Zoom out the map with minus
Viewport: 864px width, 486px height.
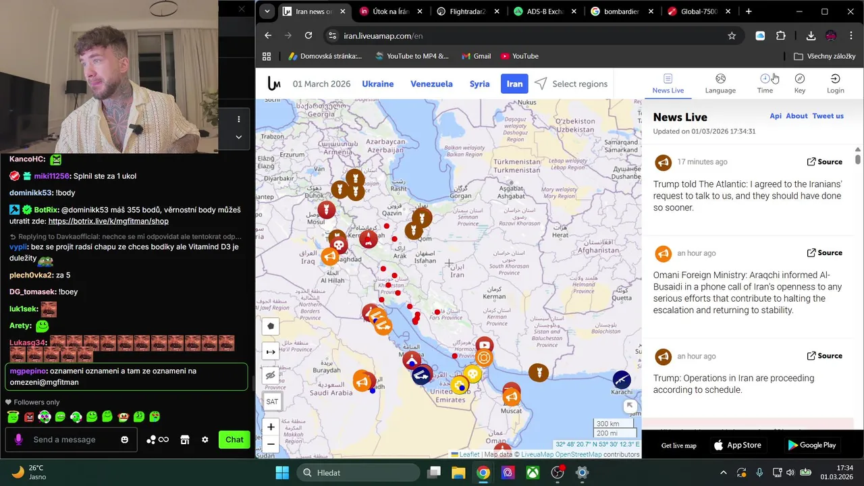point(271,444)
